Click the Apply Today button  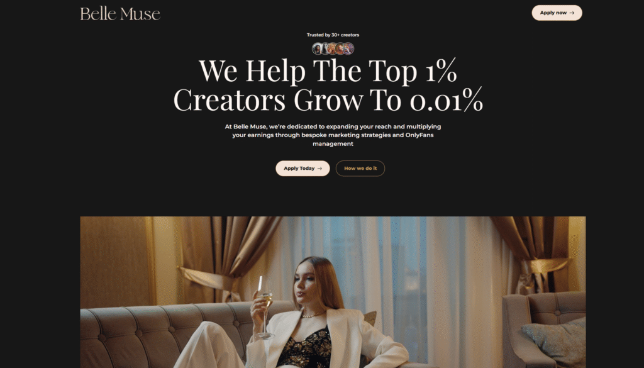click(x=303, y=169)
